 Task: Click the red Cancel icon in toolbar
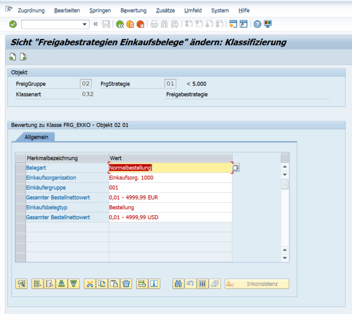pyautogui.click(x=140, y=24)
